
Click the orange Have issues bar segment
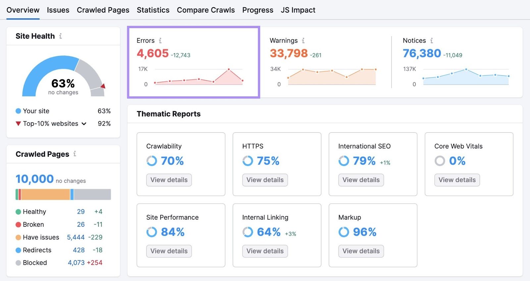[x=45, y=194]
